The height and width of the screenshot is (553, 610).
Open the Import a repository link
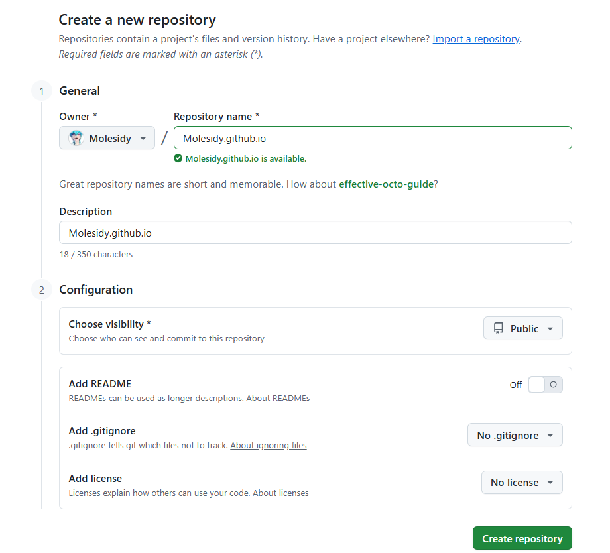coord(475,39)
